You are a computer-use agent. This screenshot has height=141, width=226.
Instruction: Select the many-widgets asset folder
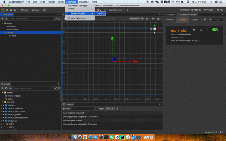pyautogui.click(x=14, y=96)
